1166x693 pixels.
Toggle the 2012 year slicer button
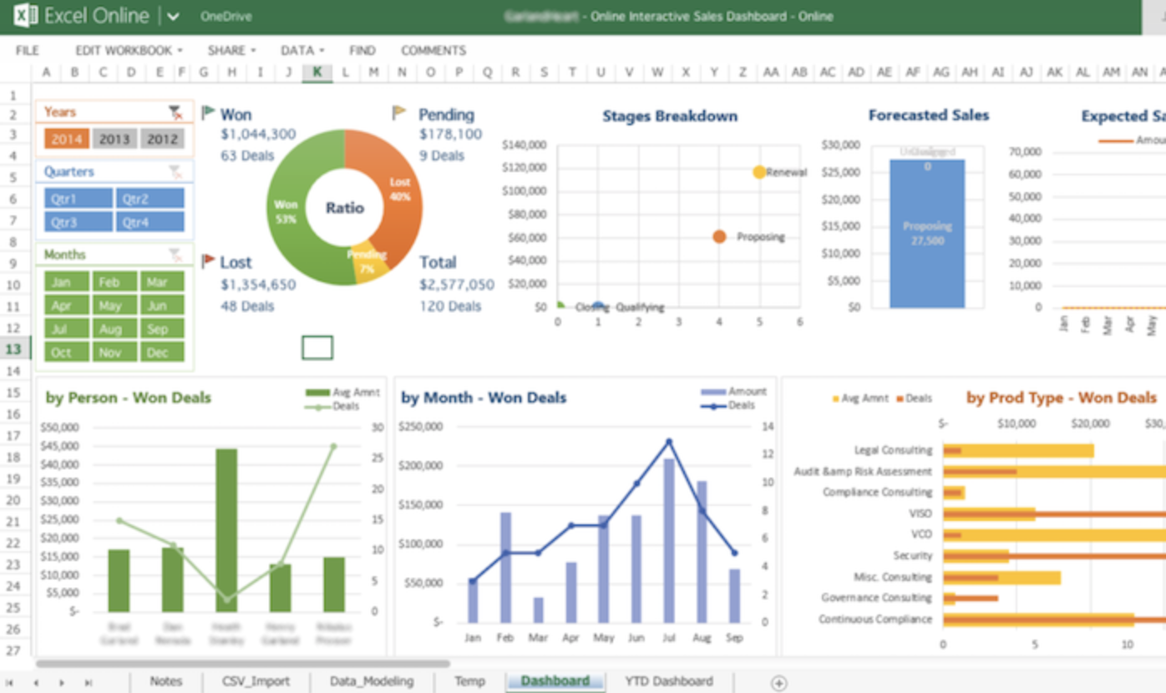point(163,139)
